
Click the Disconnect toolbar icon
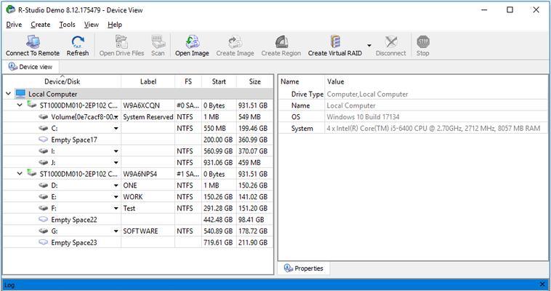[391, 42]
